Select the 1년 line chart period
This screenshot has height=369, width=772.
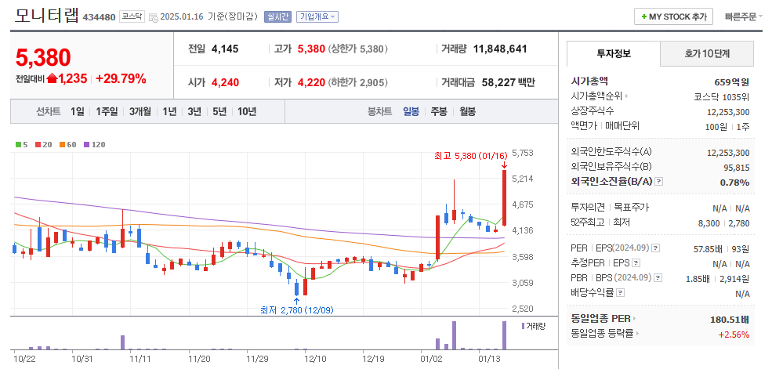coord(169,112)
